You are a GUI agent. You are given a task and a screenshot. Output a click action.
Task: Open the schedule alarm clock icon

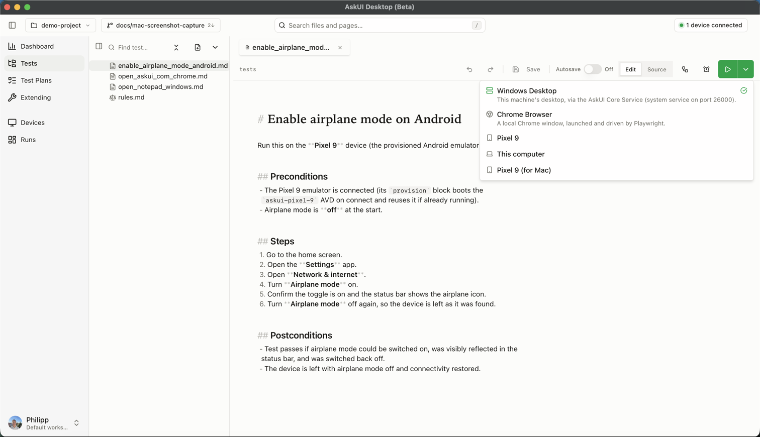[x=706, y=69]
